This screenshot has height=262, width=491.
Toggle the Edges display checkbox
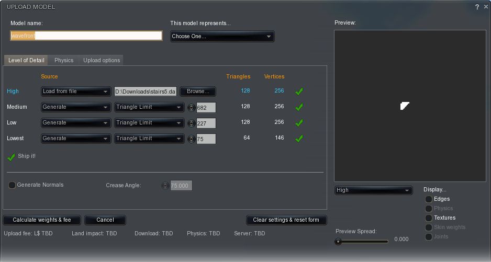click(429, 199)
